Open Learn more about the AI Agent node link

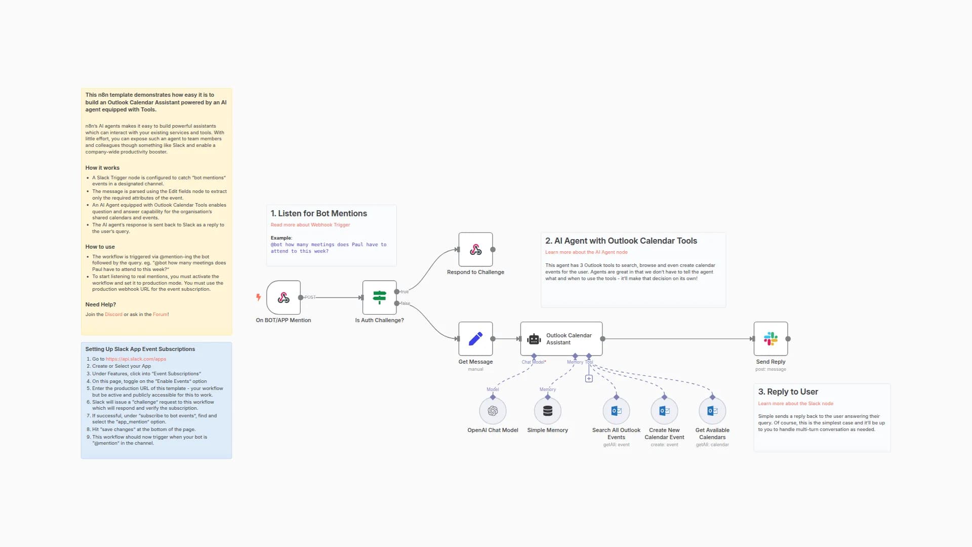[586, 252]
